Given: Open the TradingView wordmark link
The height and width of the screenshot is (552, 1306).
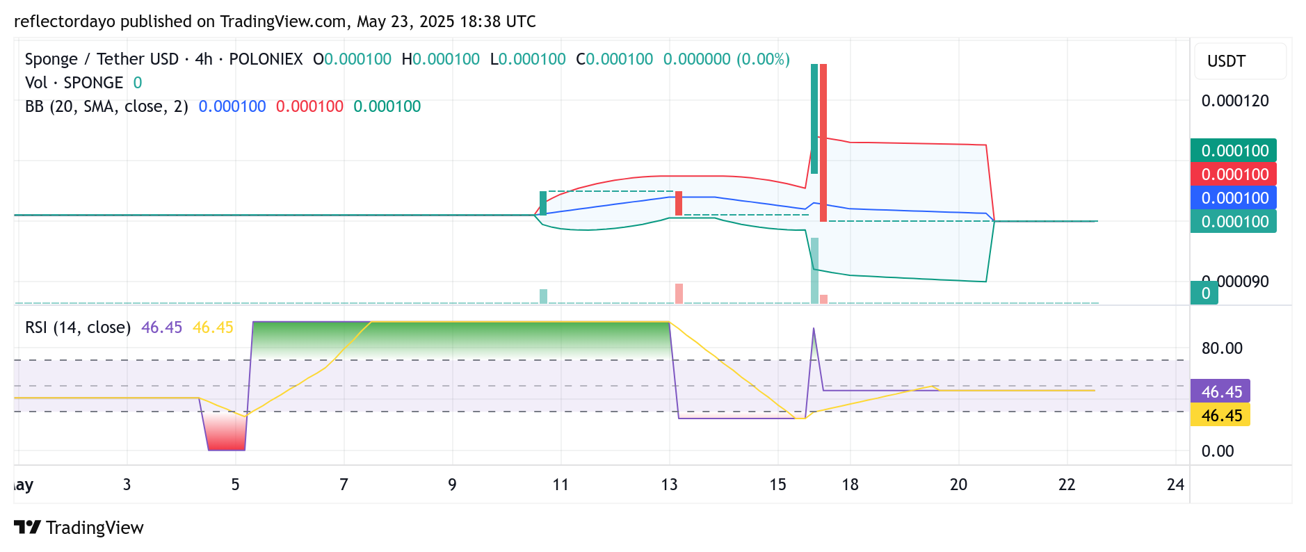Looking at the screenshot, I should coord(95,528).
